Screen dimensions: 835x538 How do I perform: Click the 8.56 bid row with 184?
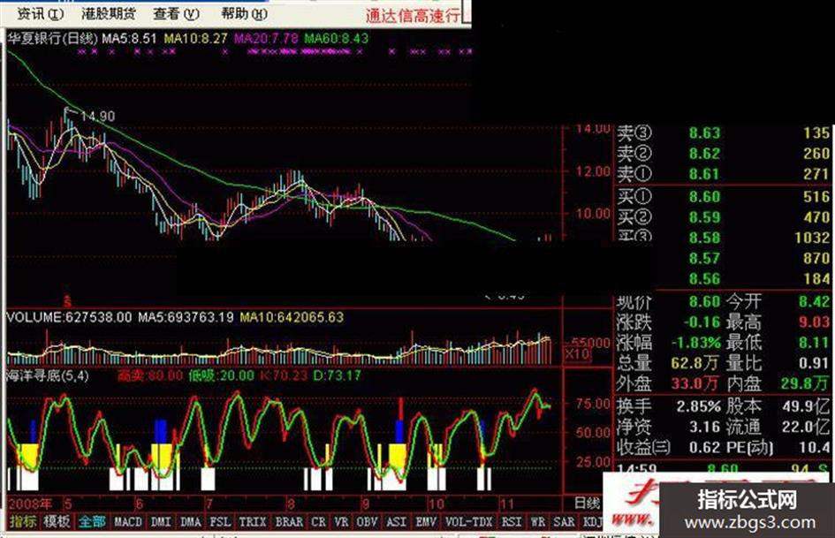pos(759,278)
